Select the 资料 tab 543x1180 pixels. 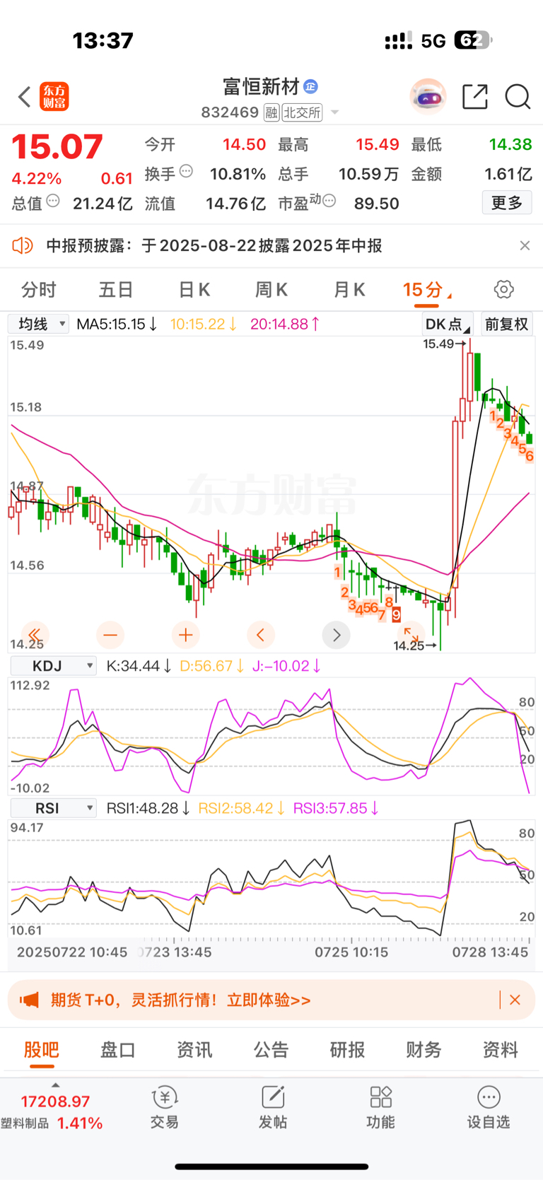(501, 1050)
